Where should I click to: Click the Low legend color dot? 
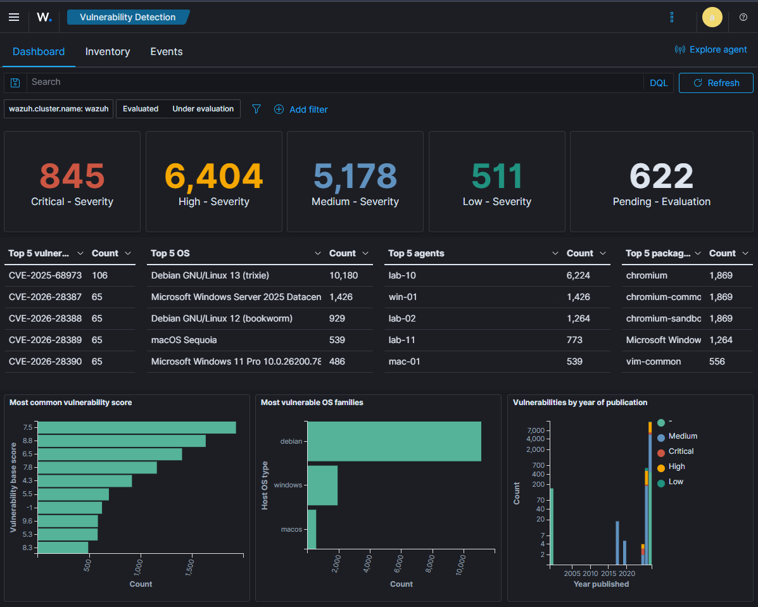click(661, 484)
